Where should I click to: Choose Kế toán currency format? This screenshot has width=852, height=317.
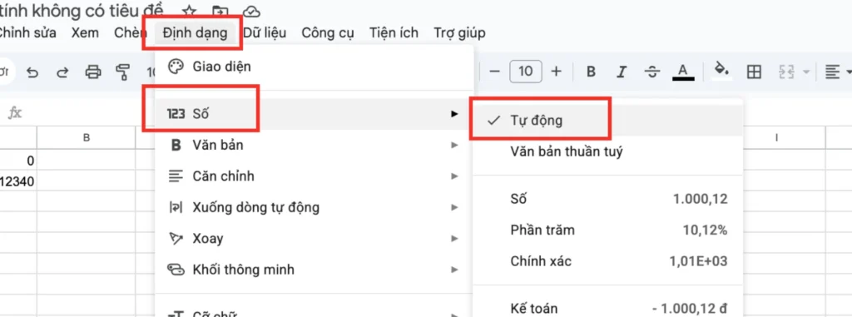click(x=607, y=309)
